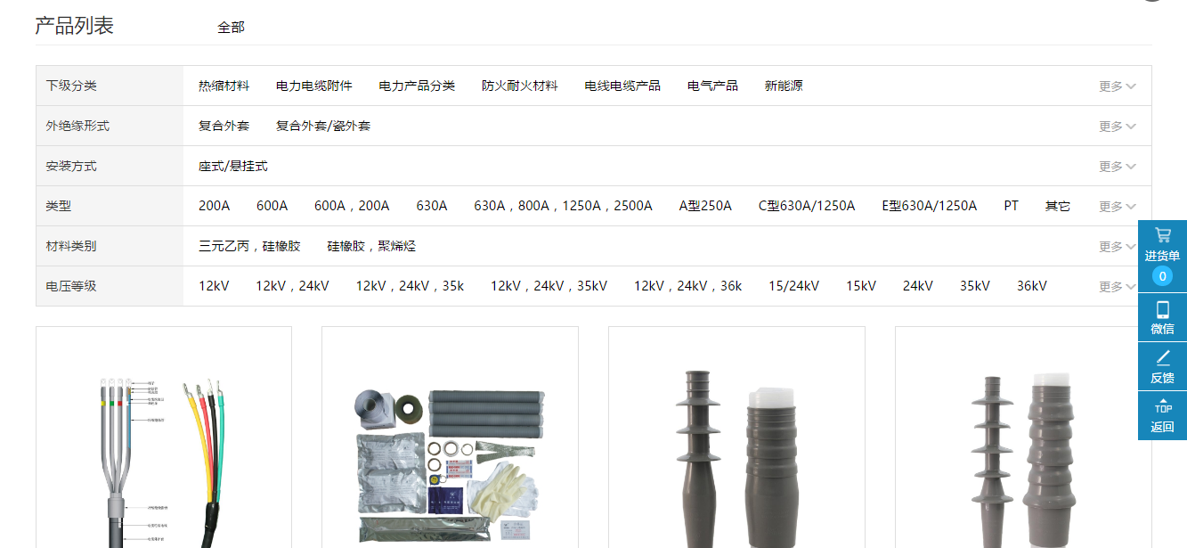Switch to the 全部 tab

[230, 28]
